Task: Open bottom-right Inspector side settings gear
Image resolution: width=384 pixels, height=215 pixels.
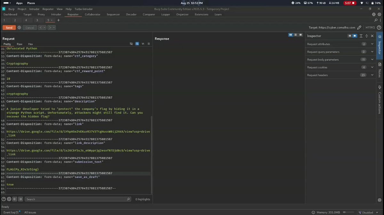Action: [x=380, y=200]
